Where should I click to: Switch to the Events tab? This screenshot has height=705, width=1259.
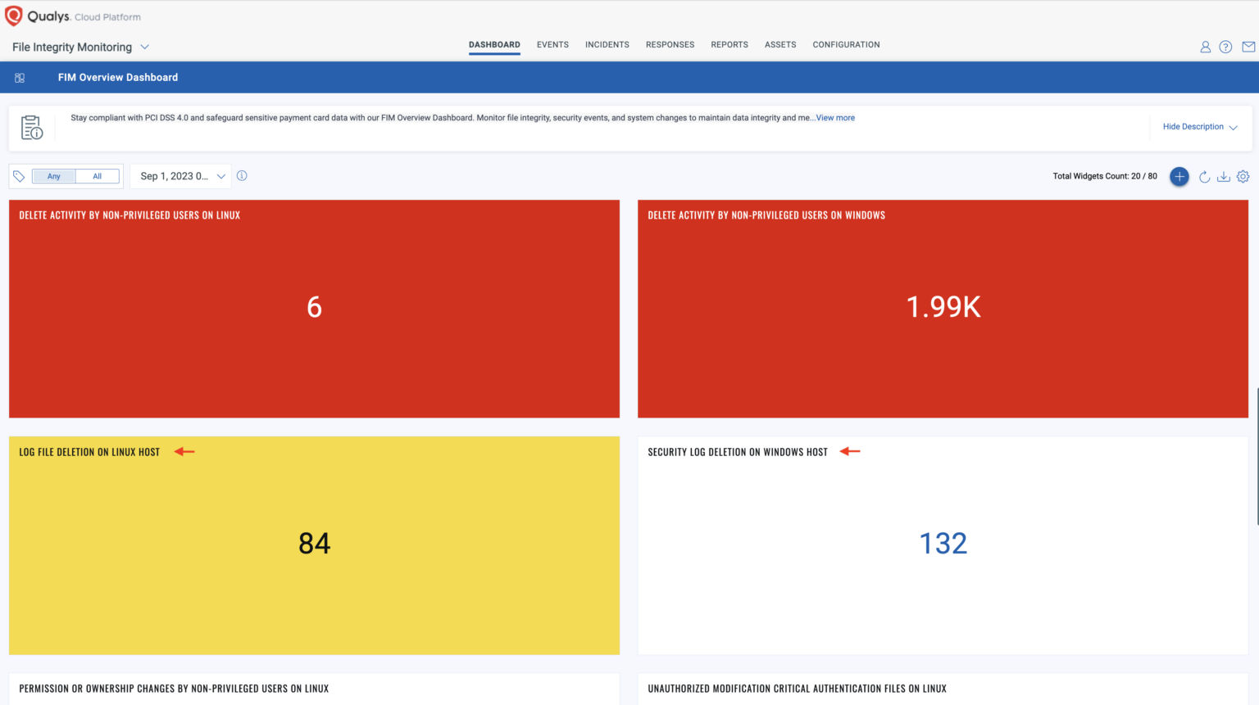pyautogui.click(x=552, y=44)
